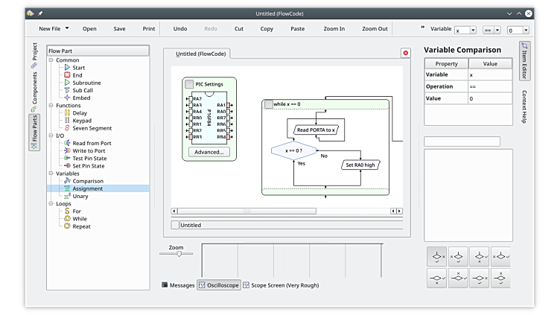The image size is (560, 315).
Task: Click the Advanced... button
Action: [x=209, y=152]
